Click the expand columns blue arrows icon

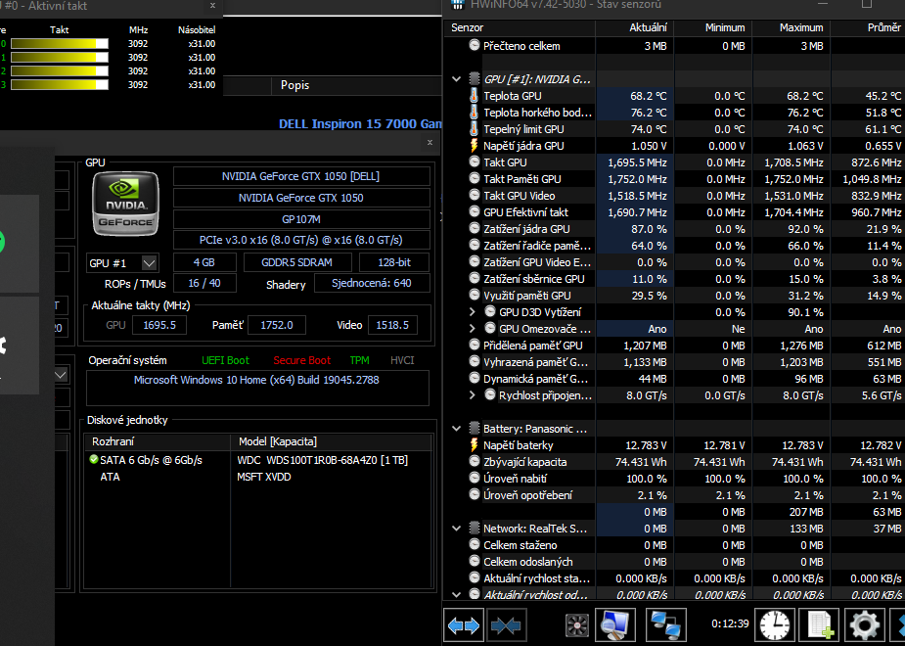[x=464, y=623]
